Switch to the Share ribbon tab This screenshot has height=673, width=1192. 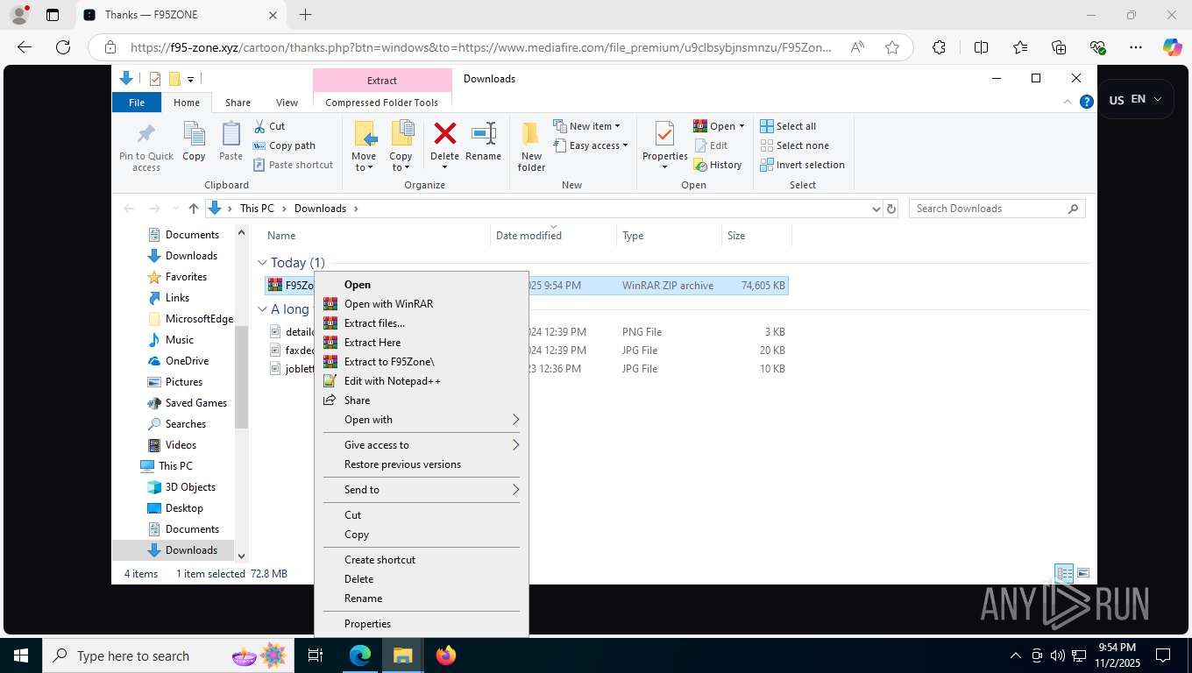tap(238, 103)
